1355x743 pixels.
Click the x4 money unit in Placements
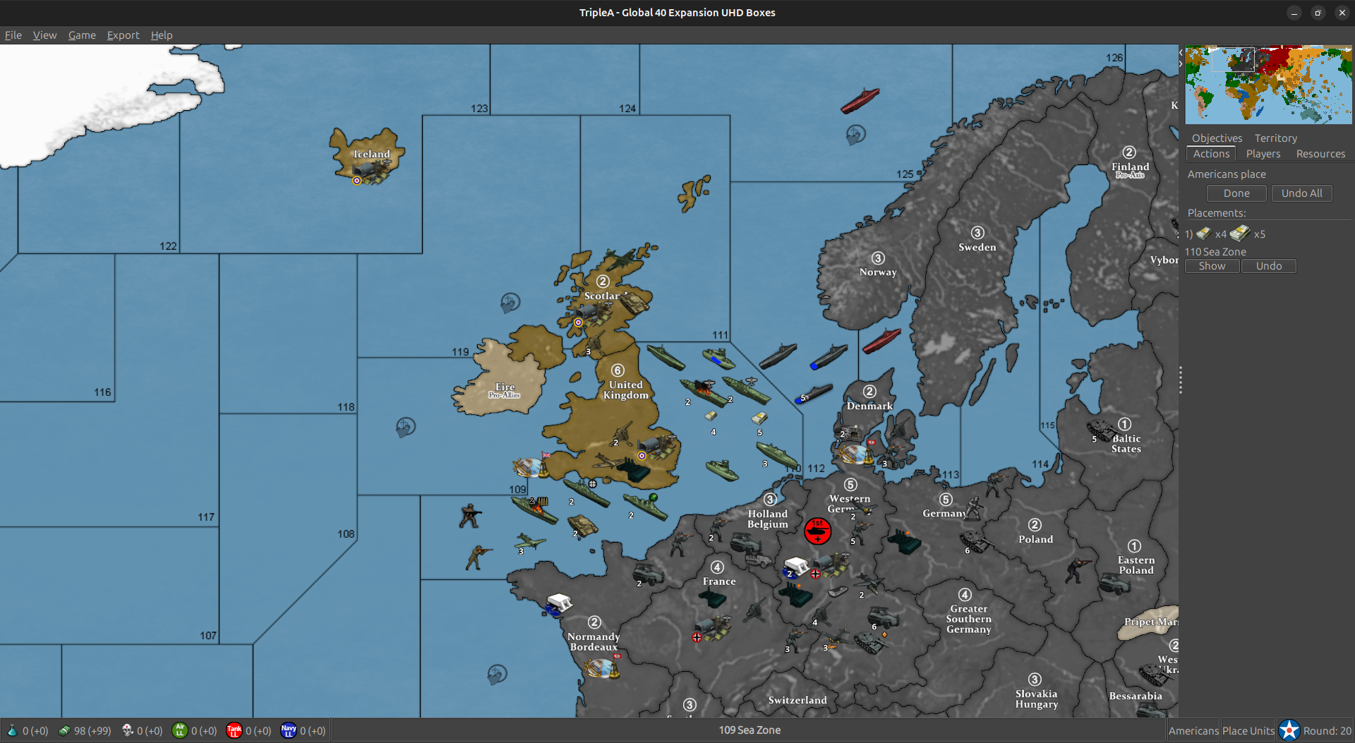coord(1204,234)
